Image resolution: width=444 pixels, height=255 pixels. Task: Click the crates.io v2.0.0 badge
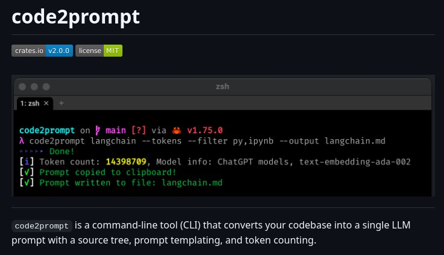[x=42, y=51]
